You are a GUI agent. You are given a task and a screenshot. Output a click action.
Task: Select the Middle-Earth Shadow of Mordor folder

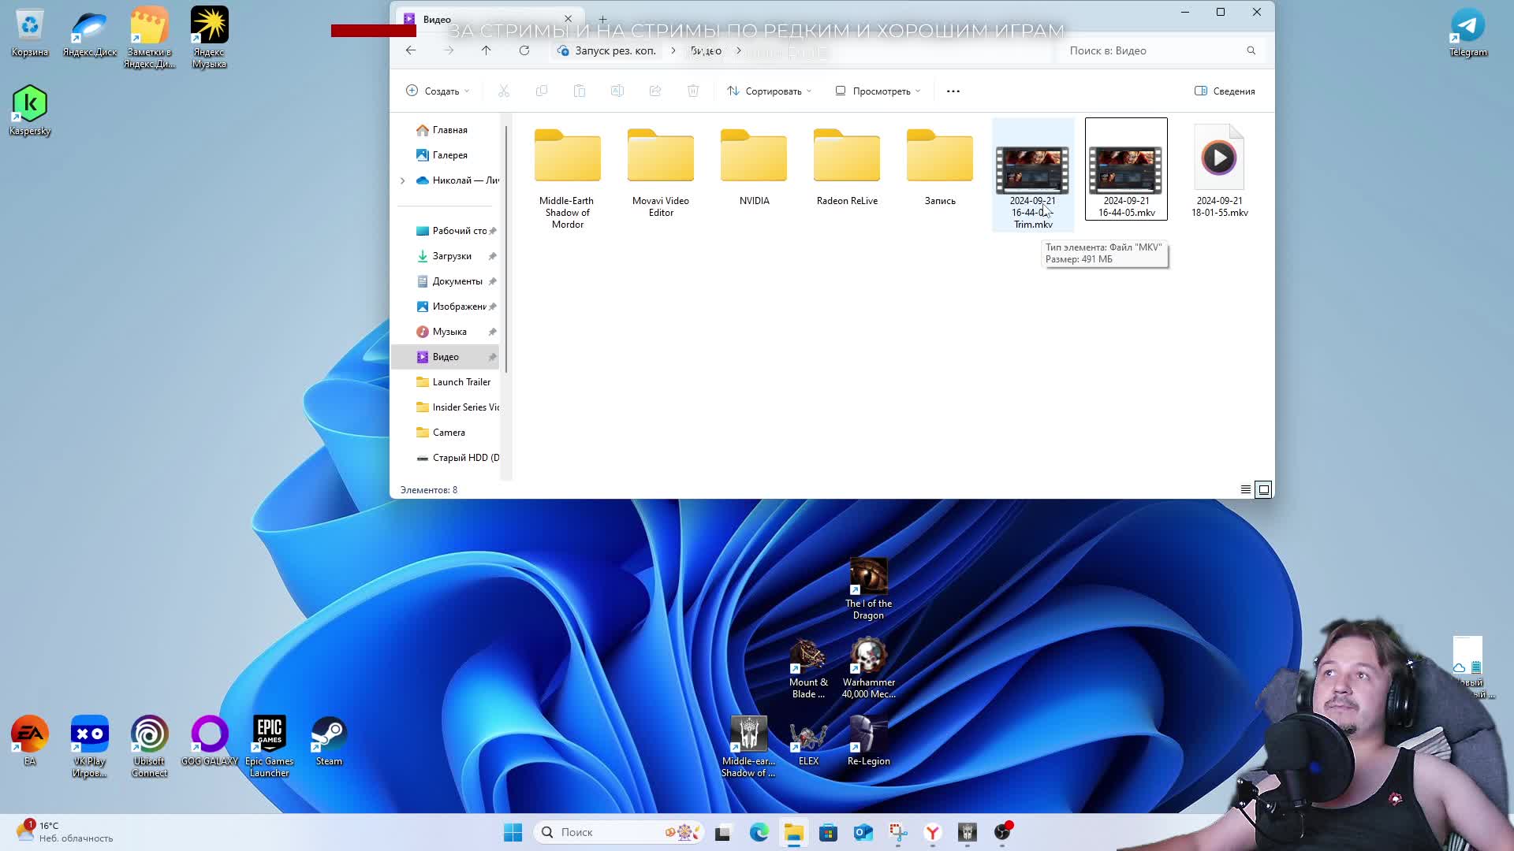[x=568, y=177]
